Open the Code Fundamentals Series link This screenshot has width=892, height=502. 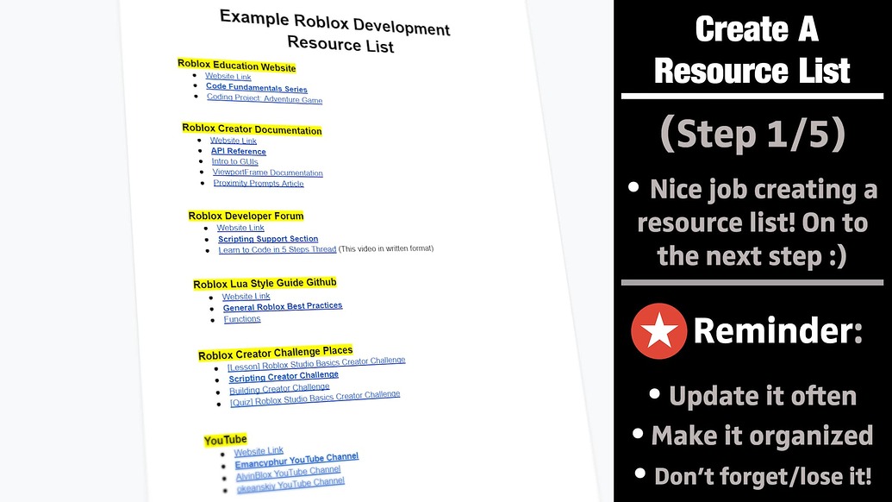click(256, 87)
